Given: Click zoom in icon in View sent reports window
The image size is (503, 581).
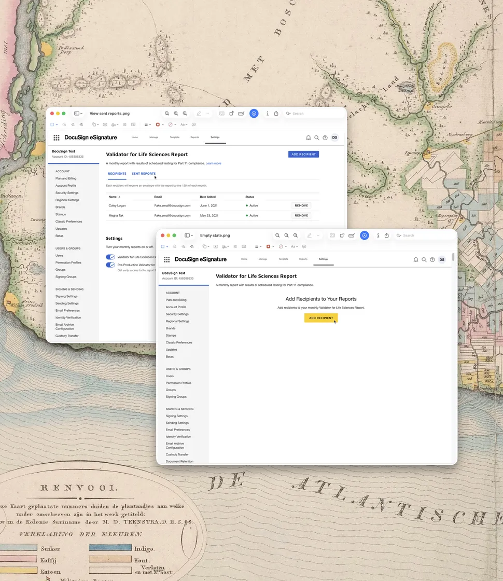Looking at the screenshot, I should point(185,114).
